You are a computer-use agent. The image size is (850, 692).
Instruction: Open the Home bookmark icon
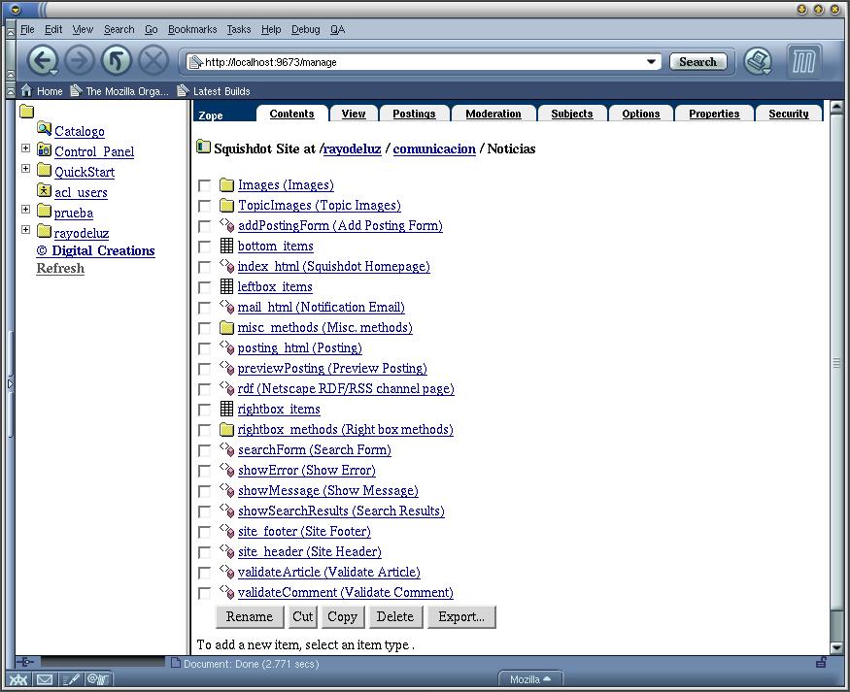(26, 90)
